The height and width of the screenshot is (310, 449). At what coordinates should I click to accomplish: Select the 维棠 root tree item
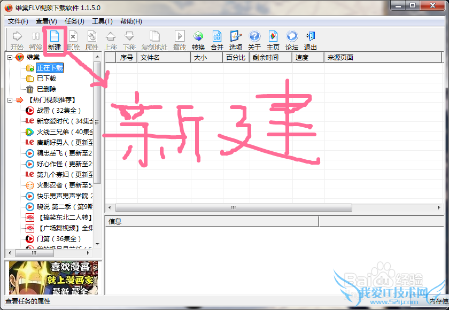coord(33,57)
